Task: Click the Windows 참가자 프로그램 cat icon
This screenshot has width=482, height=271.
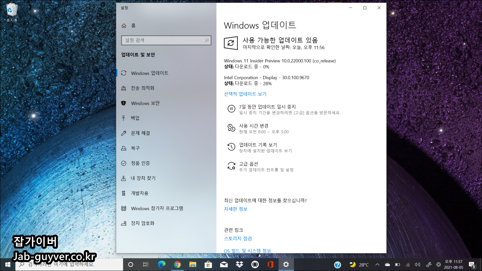Action: [x=123, y=208]
